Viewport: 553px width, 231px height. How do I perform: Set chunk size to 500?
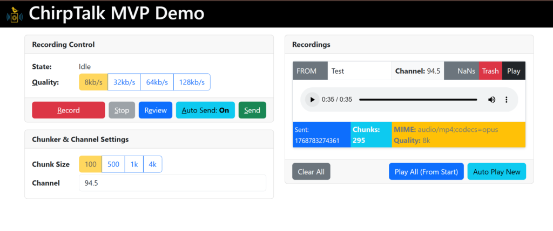(113, 164)
